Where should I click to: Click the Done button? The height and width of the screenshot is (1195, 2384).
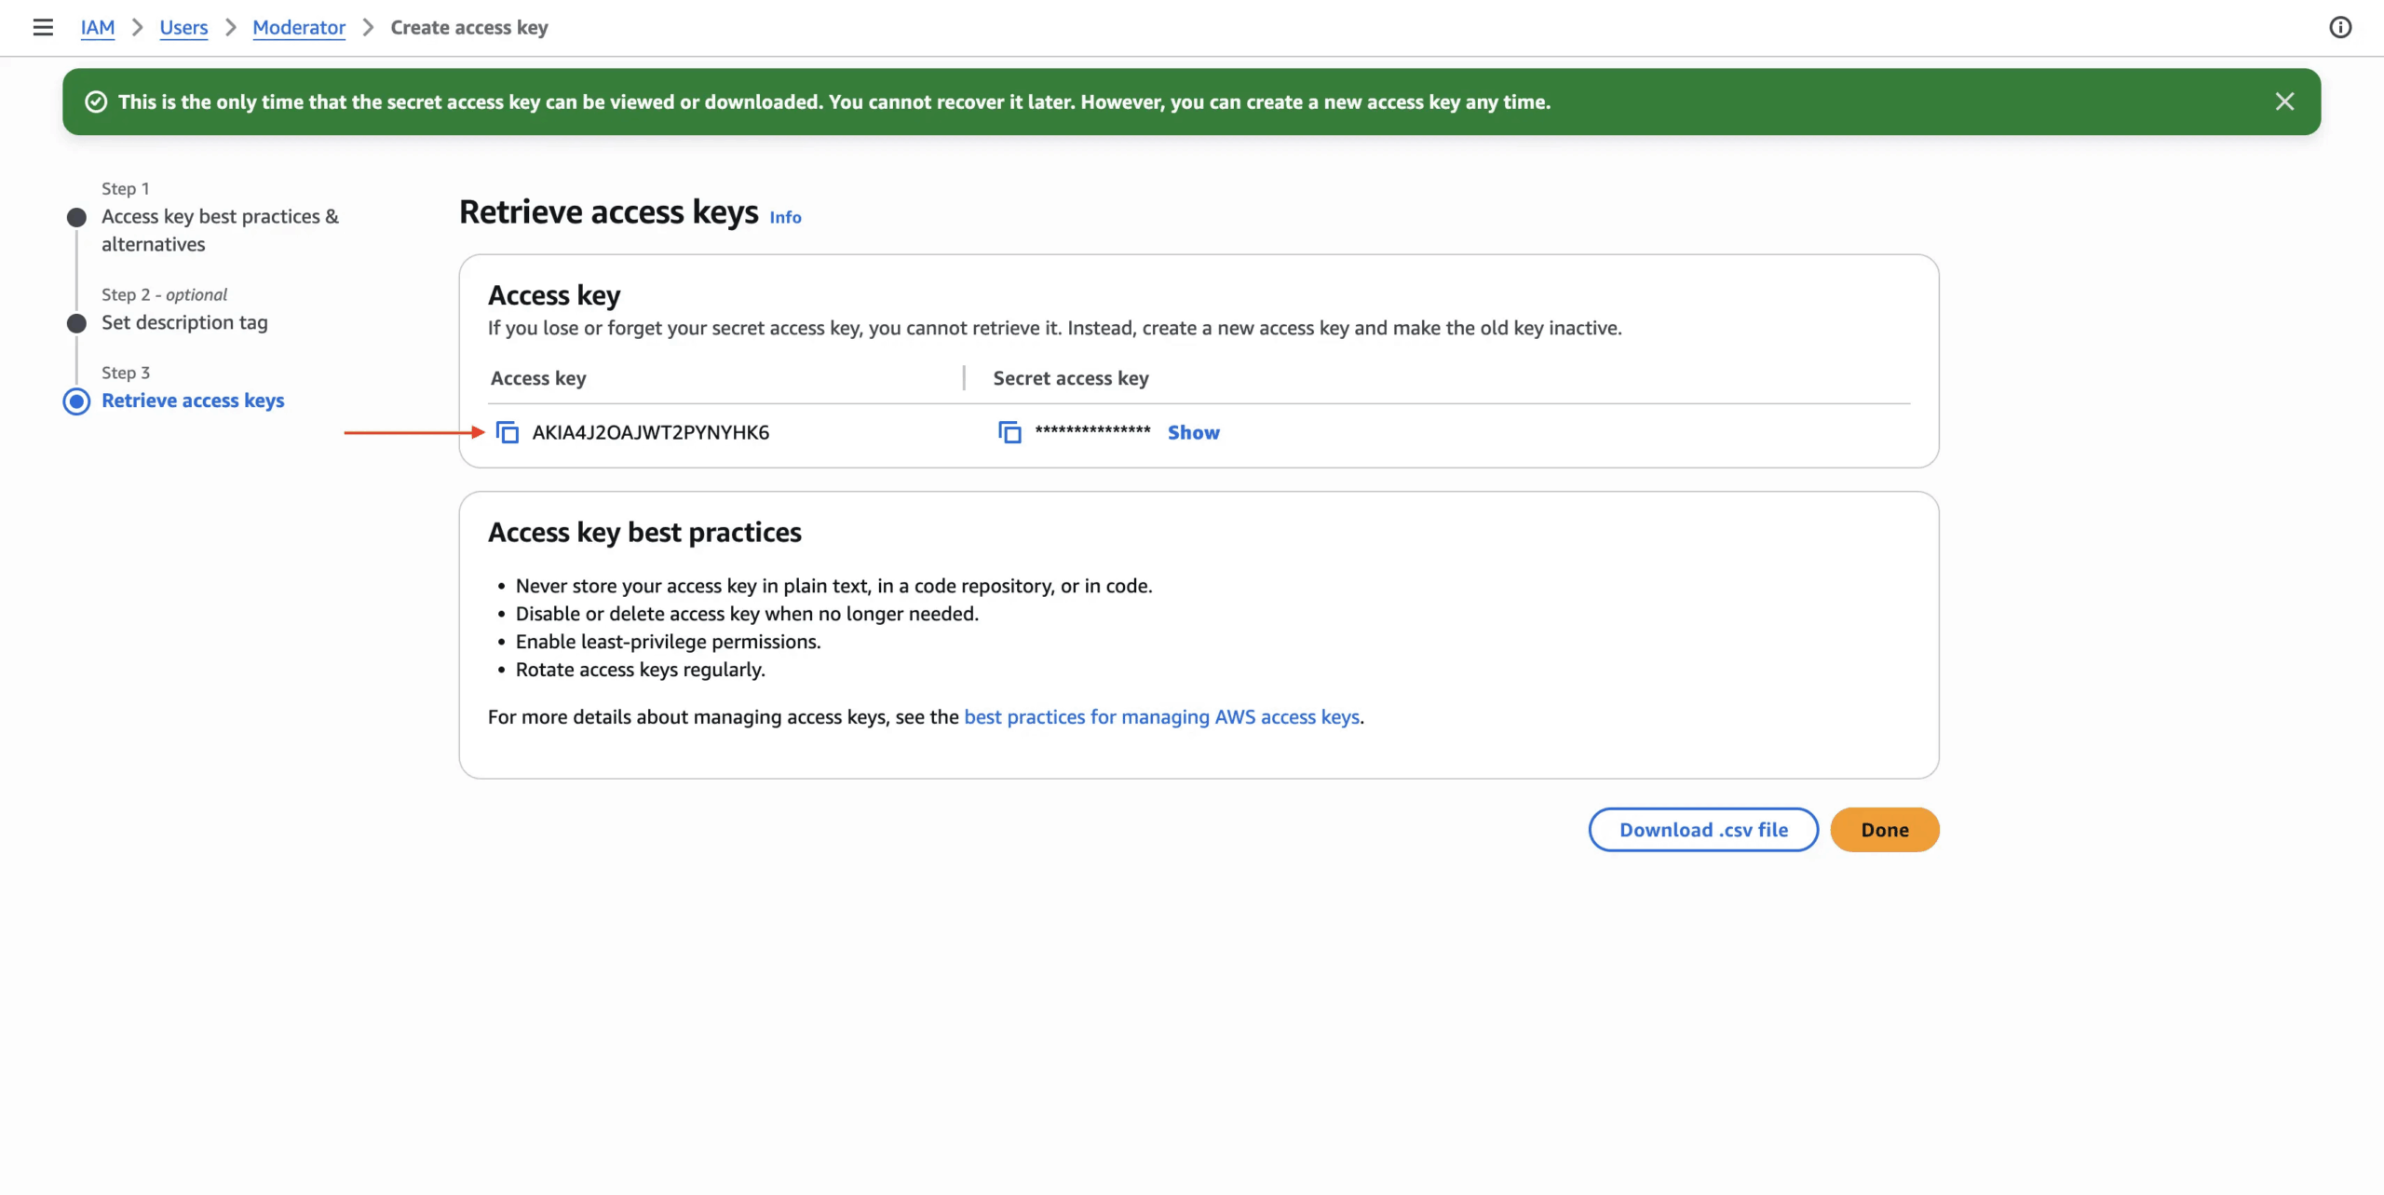point(1885,830)
